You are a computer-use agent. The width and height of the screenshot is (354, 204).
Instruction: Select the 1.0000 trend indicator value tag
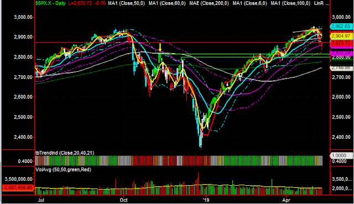341,155
